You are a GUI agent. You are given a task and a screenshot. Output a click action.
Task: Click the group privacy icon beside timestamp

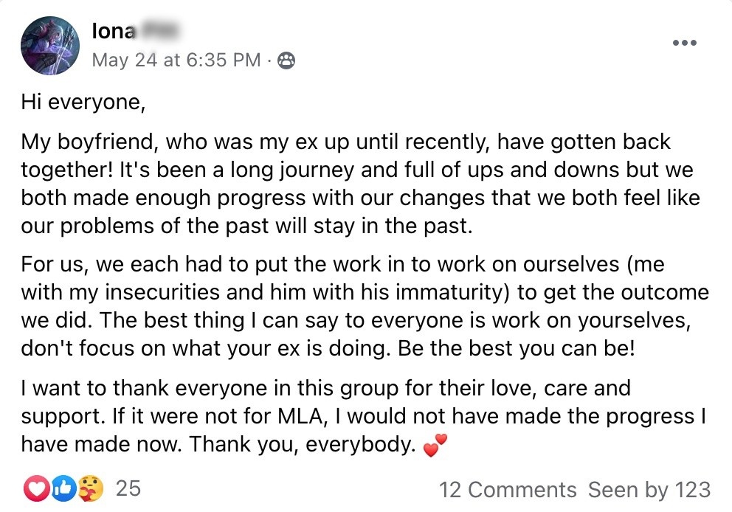tap(286, 60)
